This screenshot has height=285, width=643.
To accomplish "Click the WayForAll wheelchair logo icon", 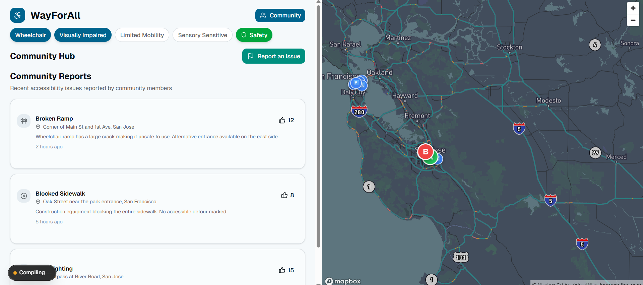I will click(x=17, y=15).
